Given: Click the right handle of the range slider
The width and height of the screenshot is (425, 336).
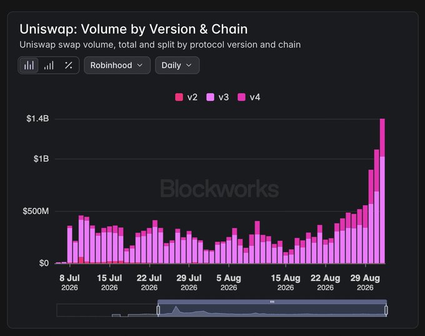Looking at the screenshot, I should pos(386,310).
